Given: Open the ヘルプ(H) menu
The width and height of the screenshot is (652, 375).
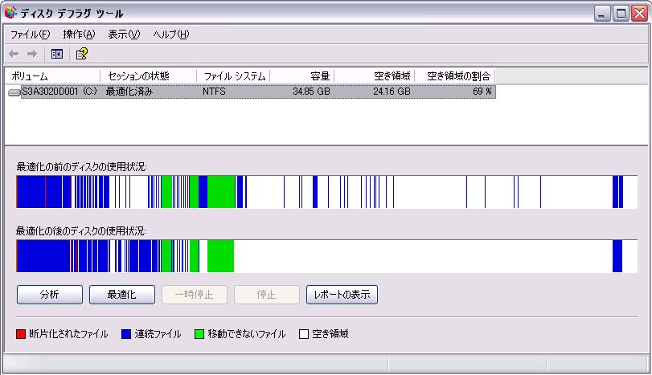Looking at the screenshot, I should point(171,35).
